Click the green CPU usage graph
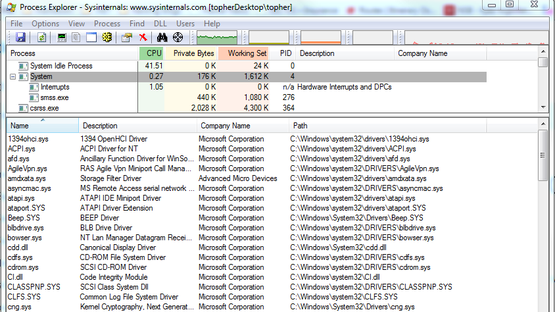The height and width of the screenshot is (312, 555). click(217, 37)
